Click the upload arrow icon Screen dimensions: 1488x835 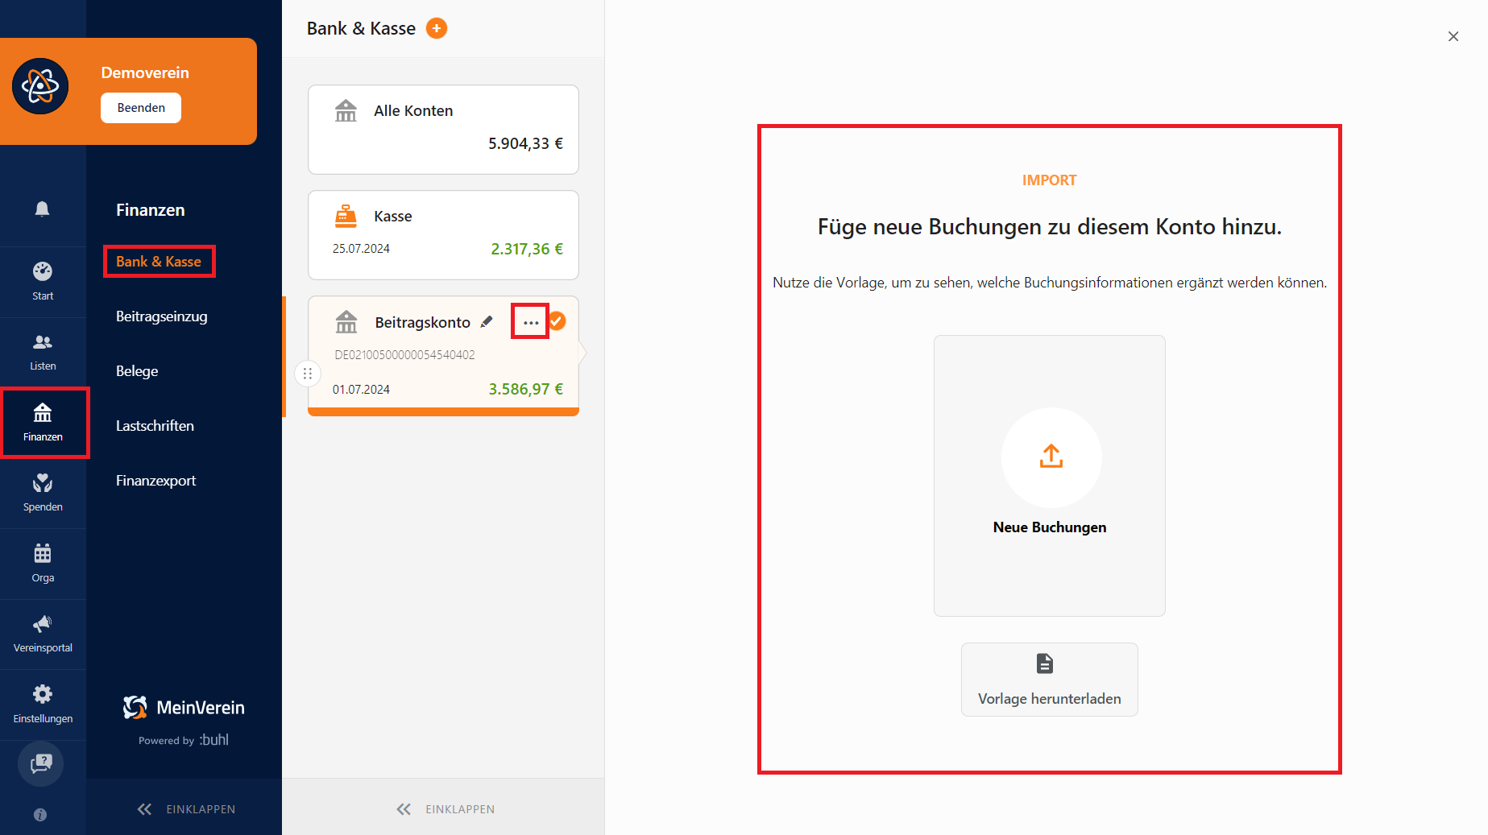click(1051, 457)
